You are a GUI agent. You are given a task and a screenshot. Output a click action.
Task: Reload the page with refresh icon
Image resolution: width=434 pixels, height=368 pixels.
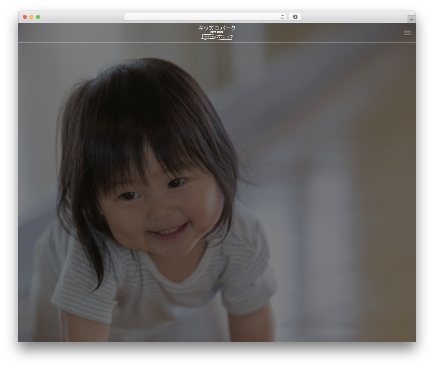(282, 17)
